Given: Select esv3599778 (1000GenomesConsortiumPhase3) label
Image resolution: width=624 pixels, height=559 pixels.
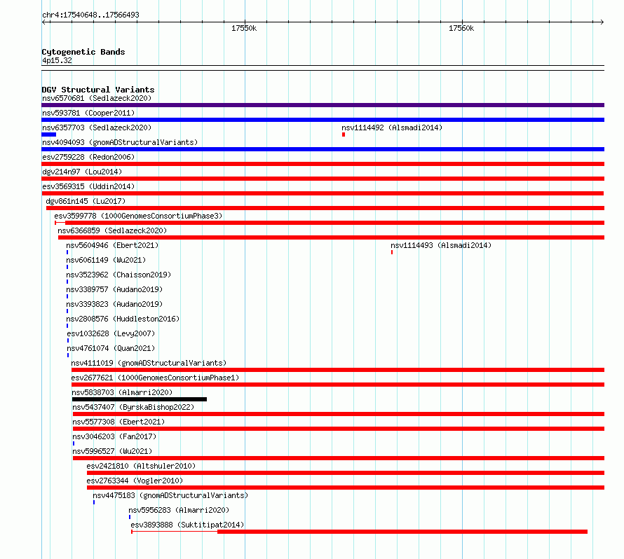Looking at the screenshot, I should [x=138, y=216].
